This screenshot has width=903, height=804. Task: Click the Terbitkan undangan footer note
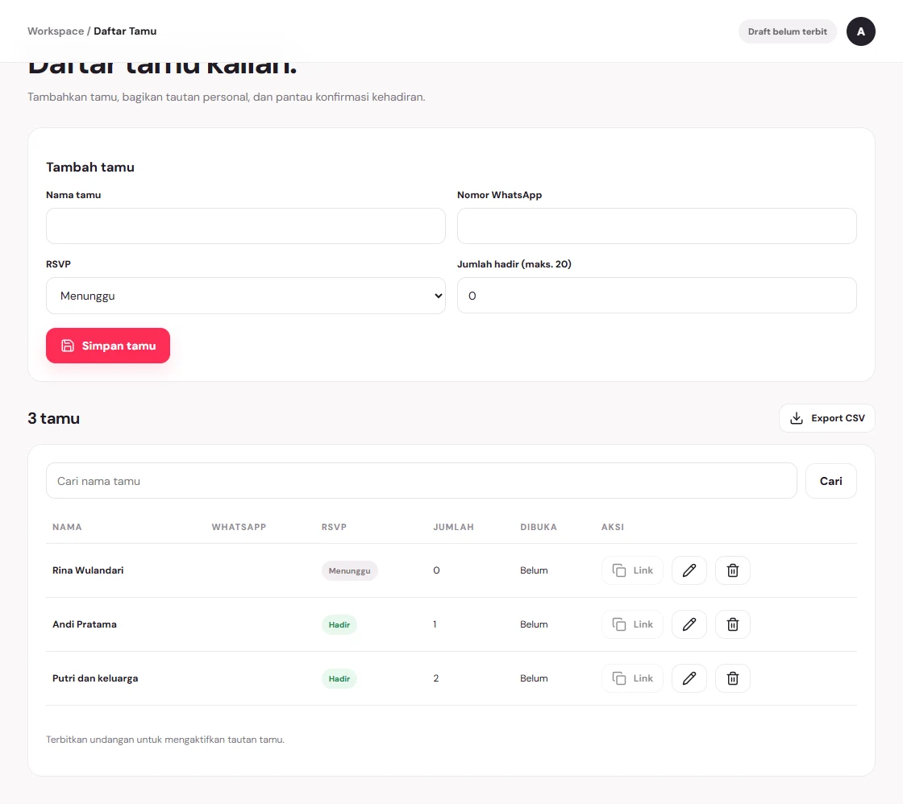(x=165, y=740)
